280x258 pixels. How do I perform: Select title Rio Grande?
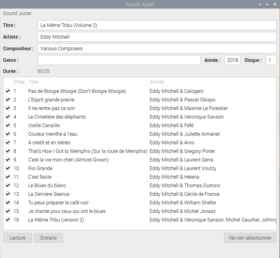point(40,168)
